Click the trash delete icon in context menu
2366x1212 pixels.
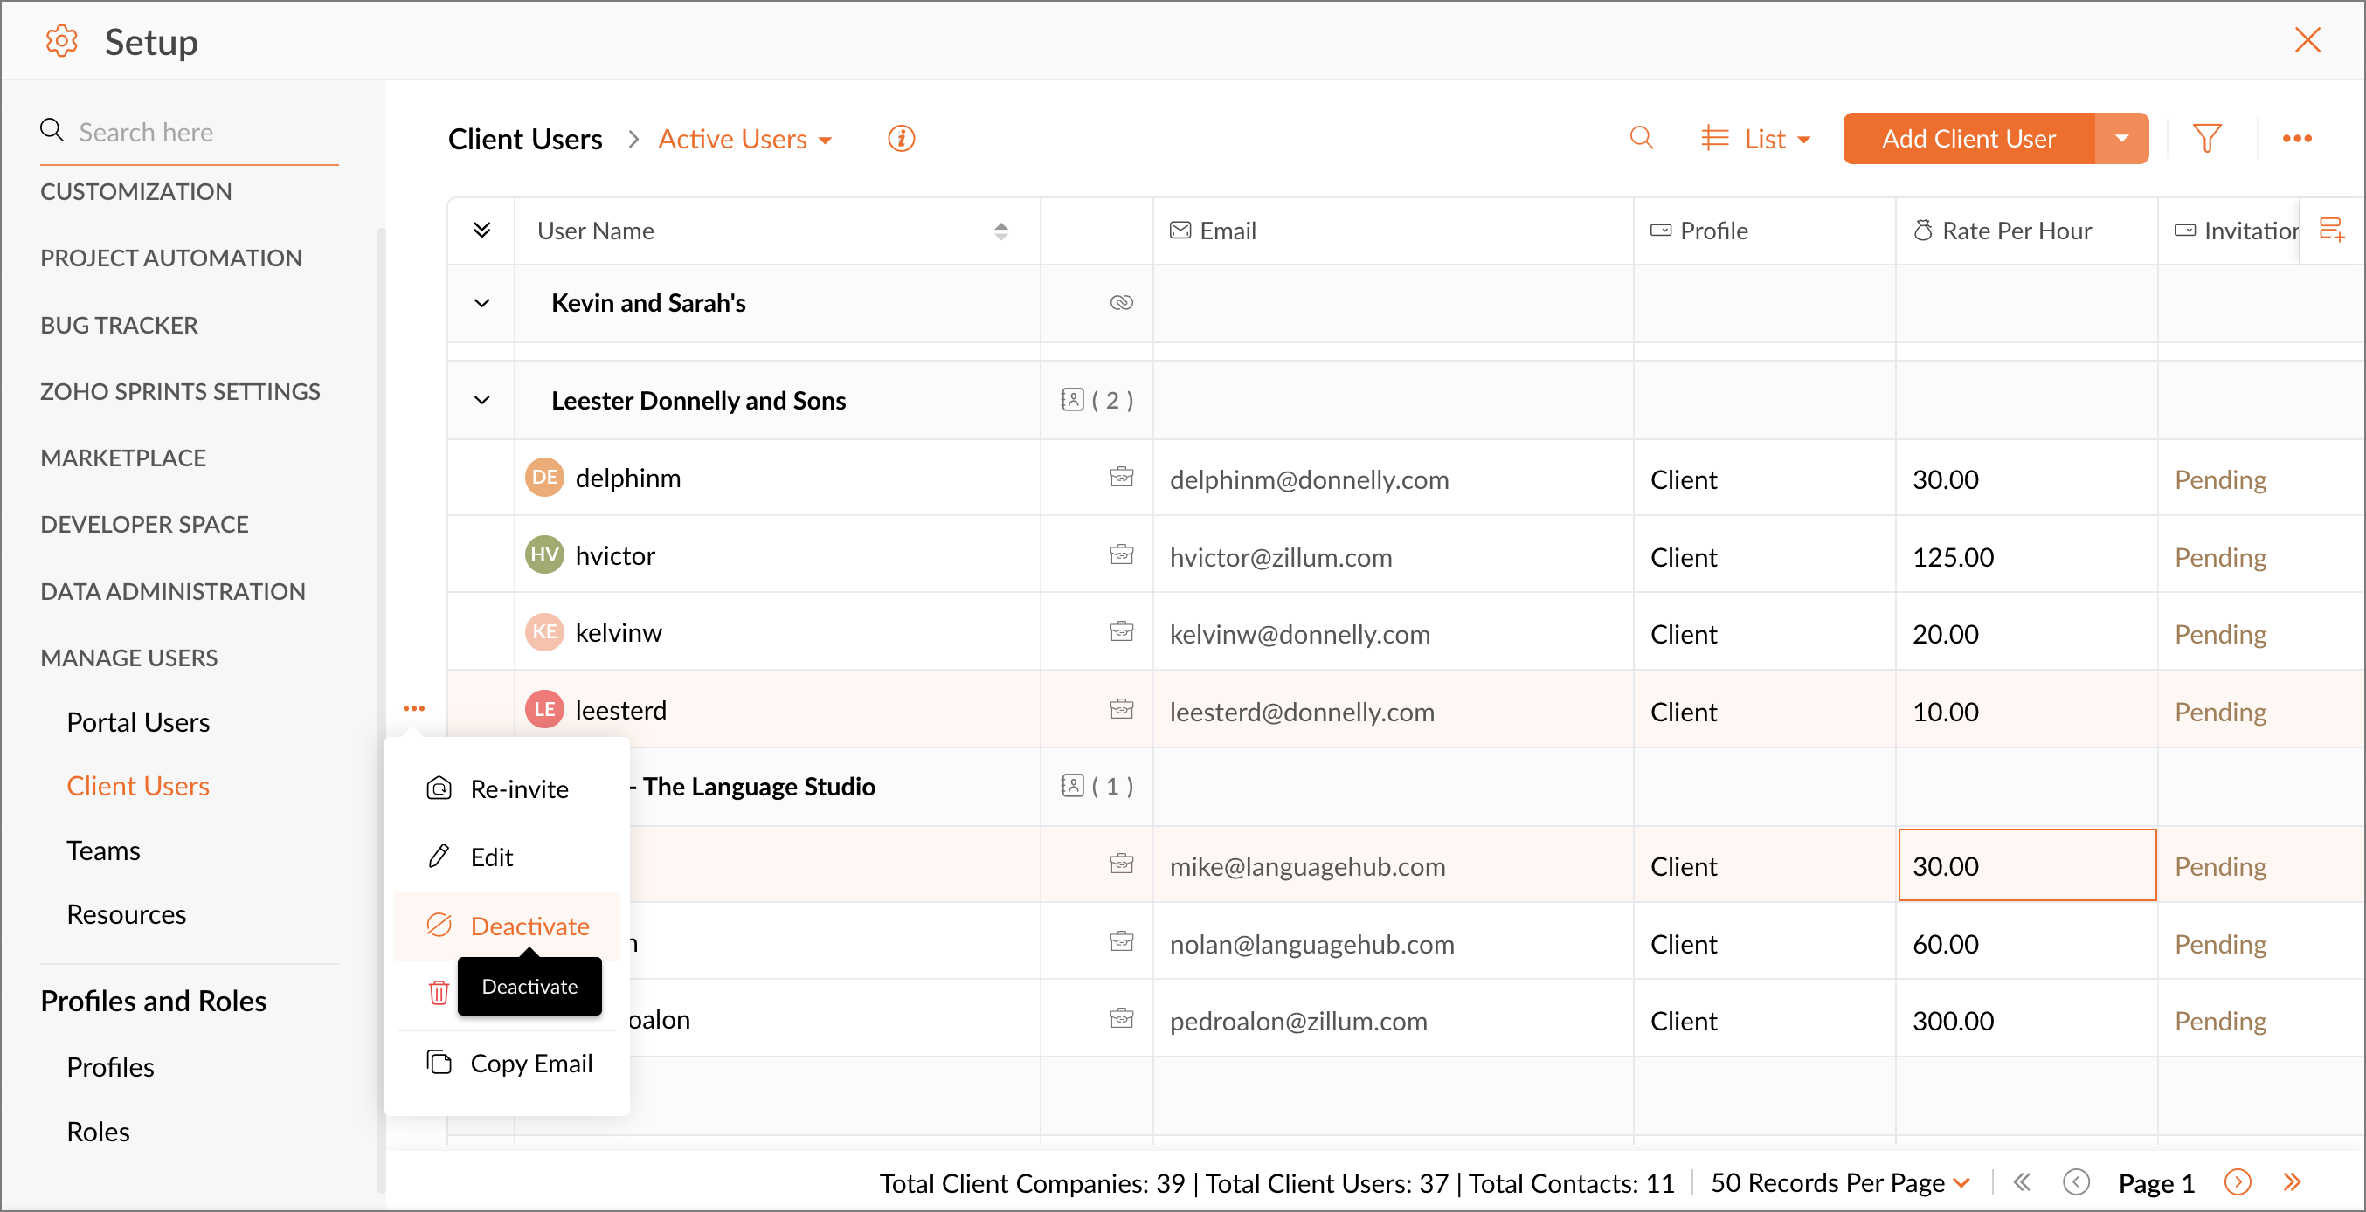438,993
